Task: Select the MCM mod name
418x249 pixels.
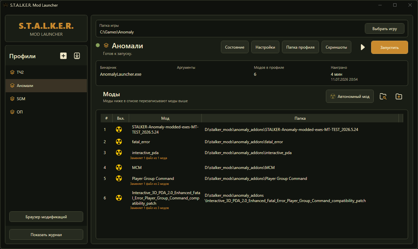Action: click(x=137, y=168)
